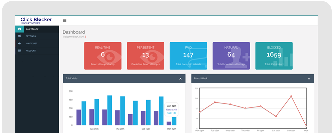This screenshot has height=133, width=334.
Task: Open the Paid adverts total card
Action: pos(188,56)
